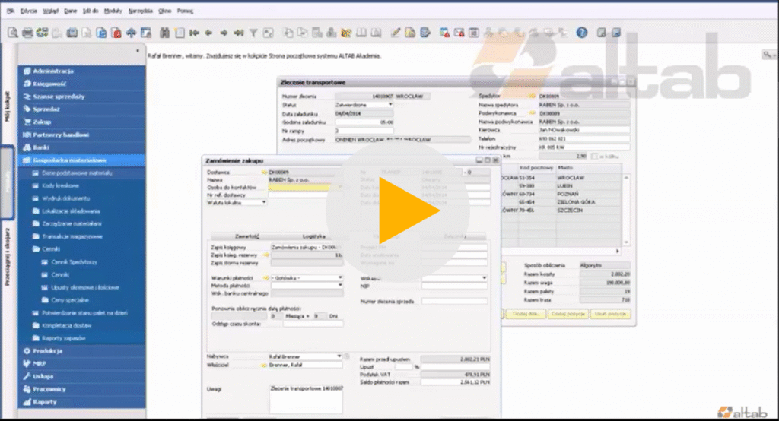Go to the last record
Viewport: 779px width, 421px height.
tap(238, 33)
